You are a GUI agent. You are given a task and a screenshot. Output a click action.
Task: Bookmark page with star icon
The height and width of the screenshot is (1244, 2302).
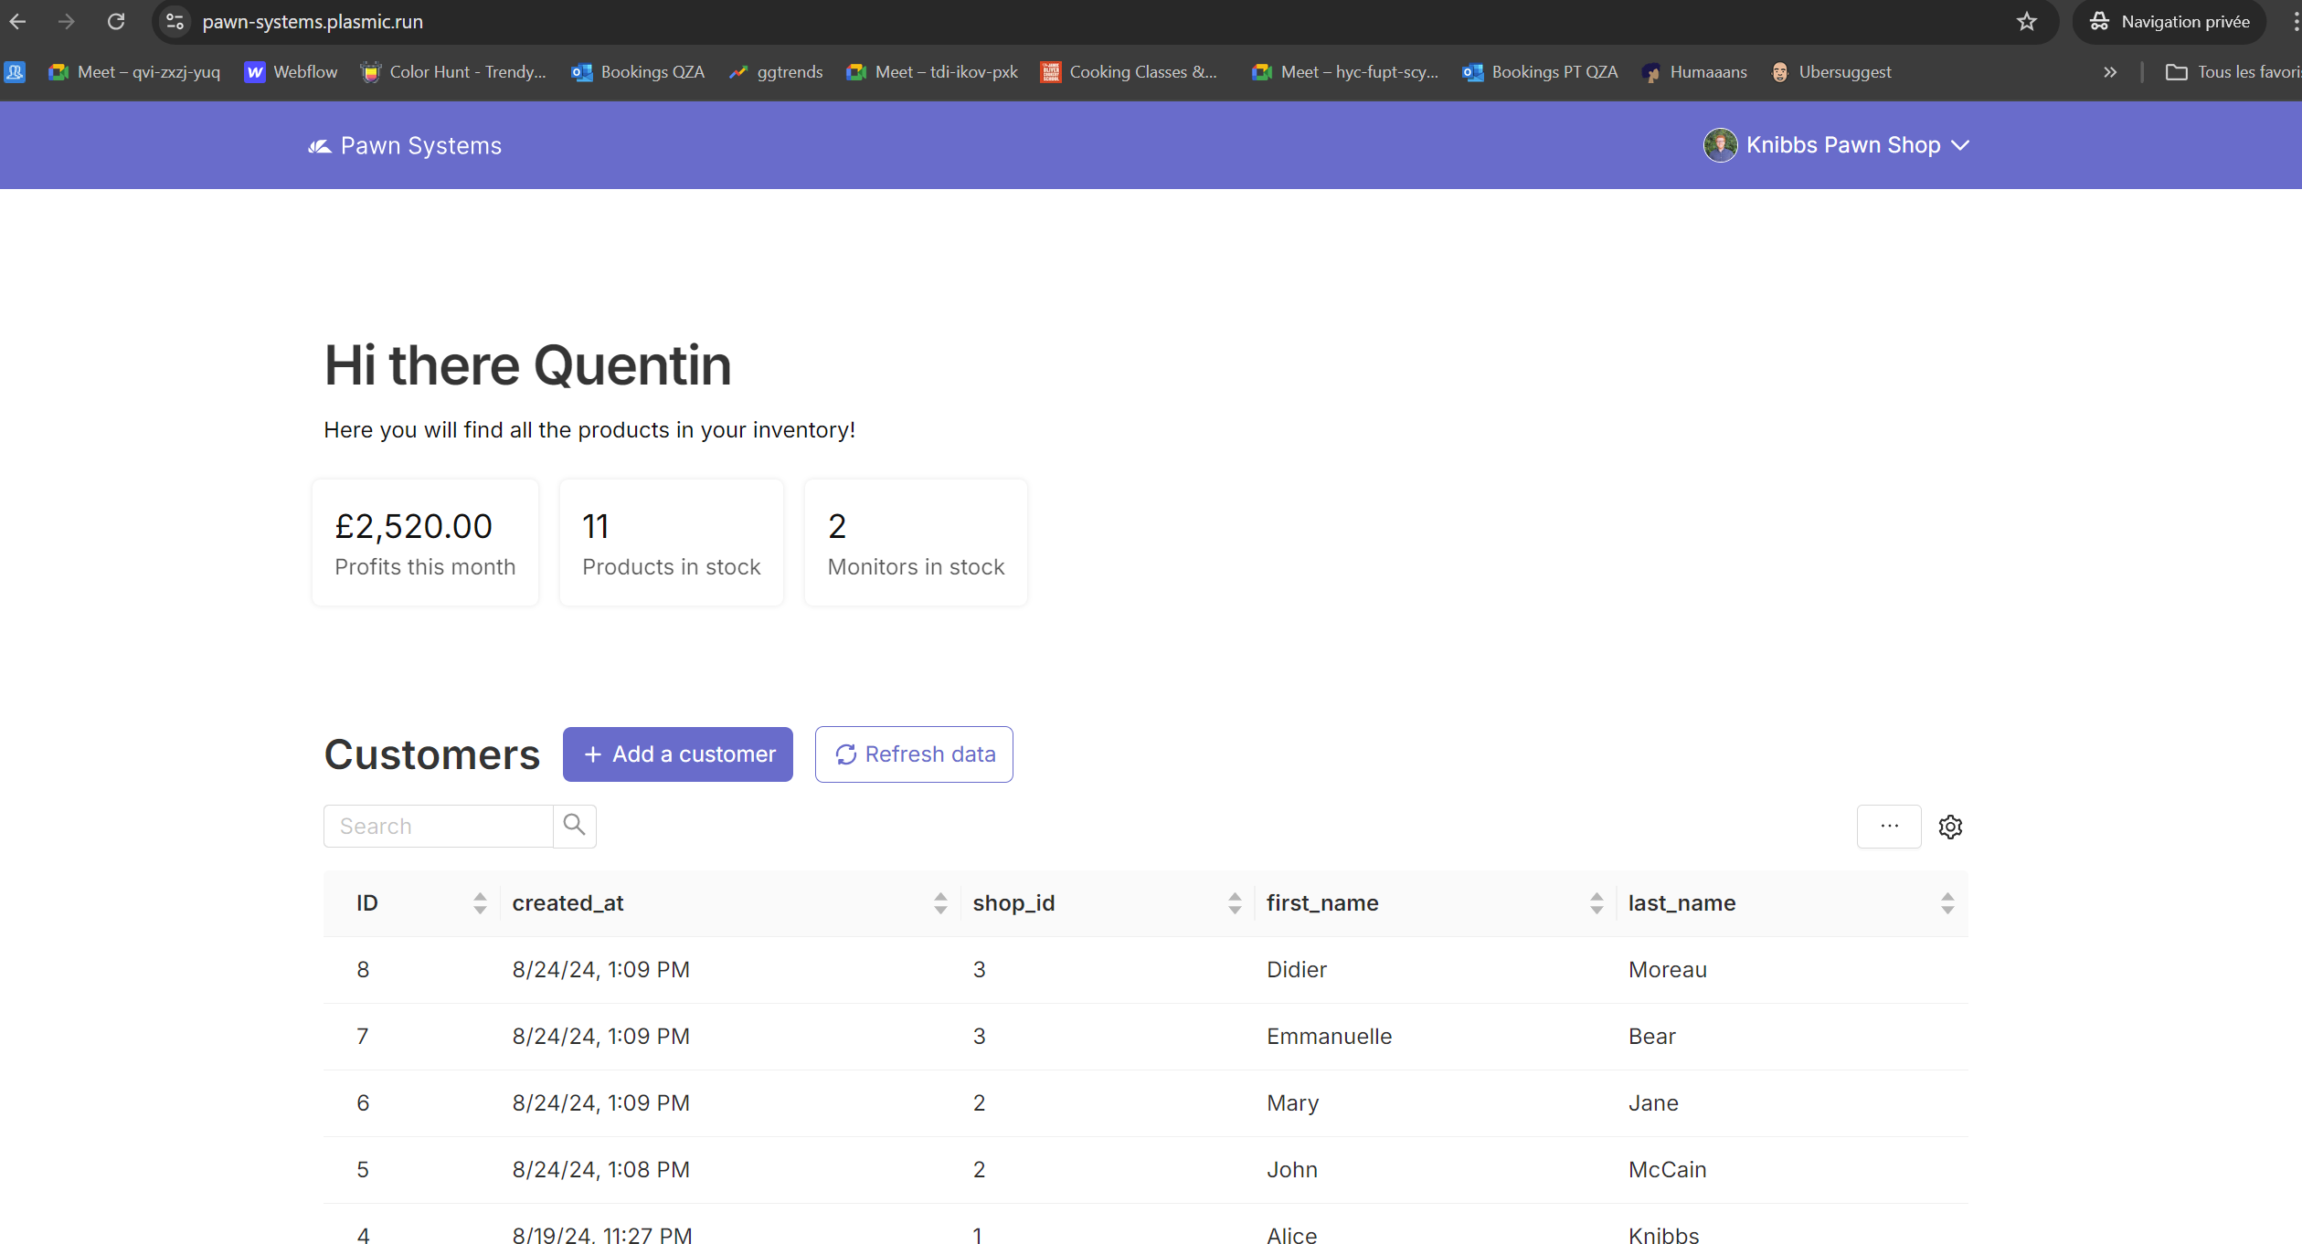pos(2026,22)
